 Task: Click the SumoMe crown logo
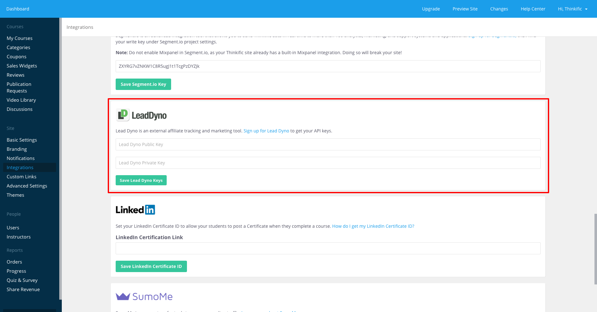(123, 296)
